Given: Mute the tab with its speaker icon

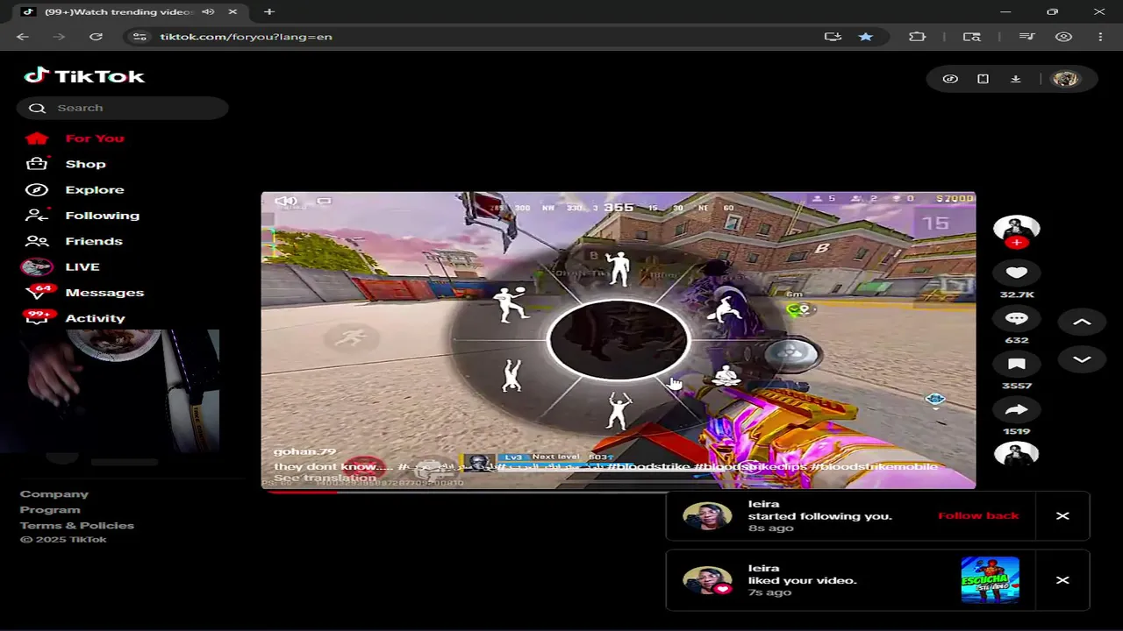Looking at the screenshot, I should tap(208, 11).
